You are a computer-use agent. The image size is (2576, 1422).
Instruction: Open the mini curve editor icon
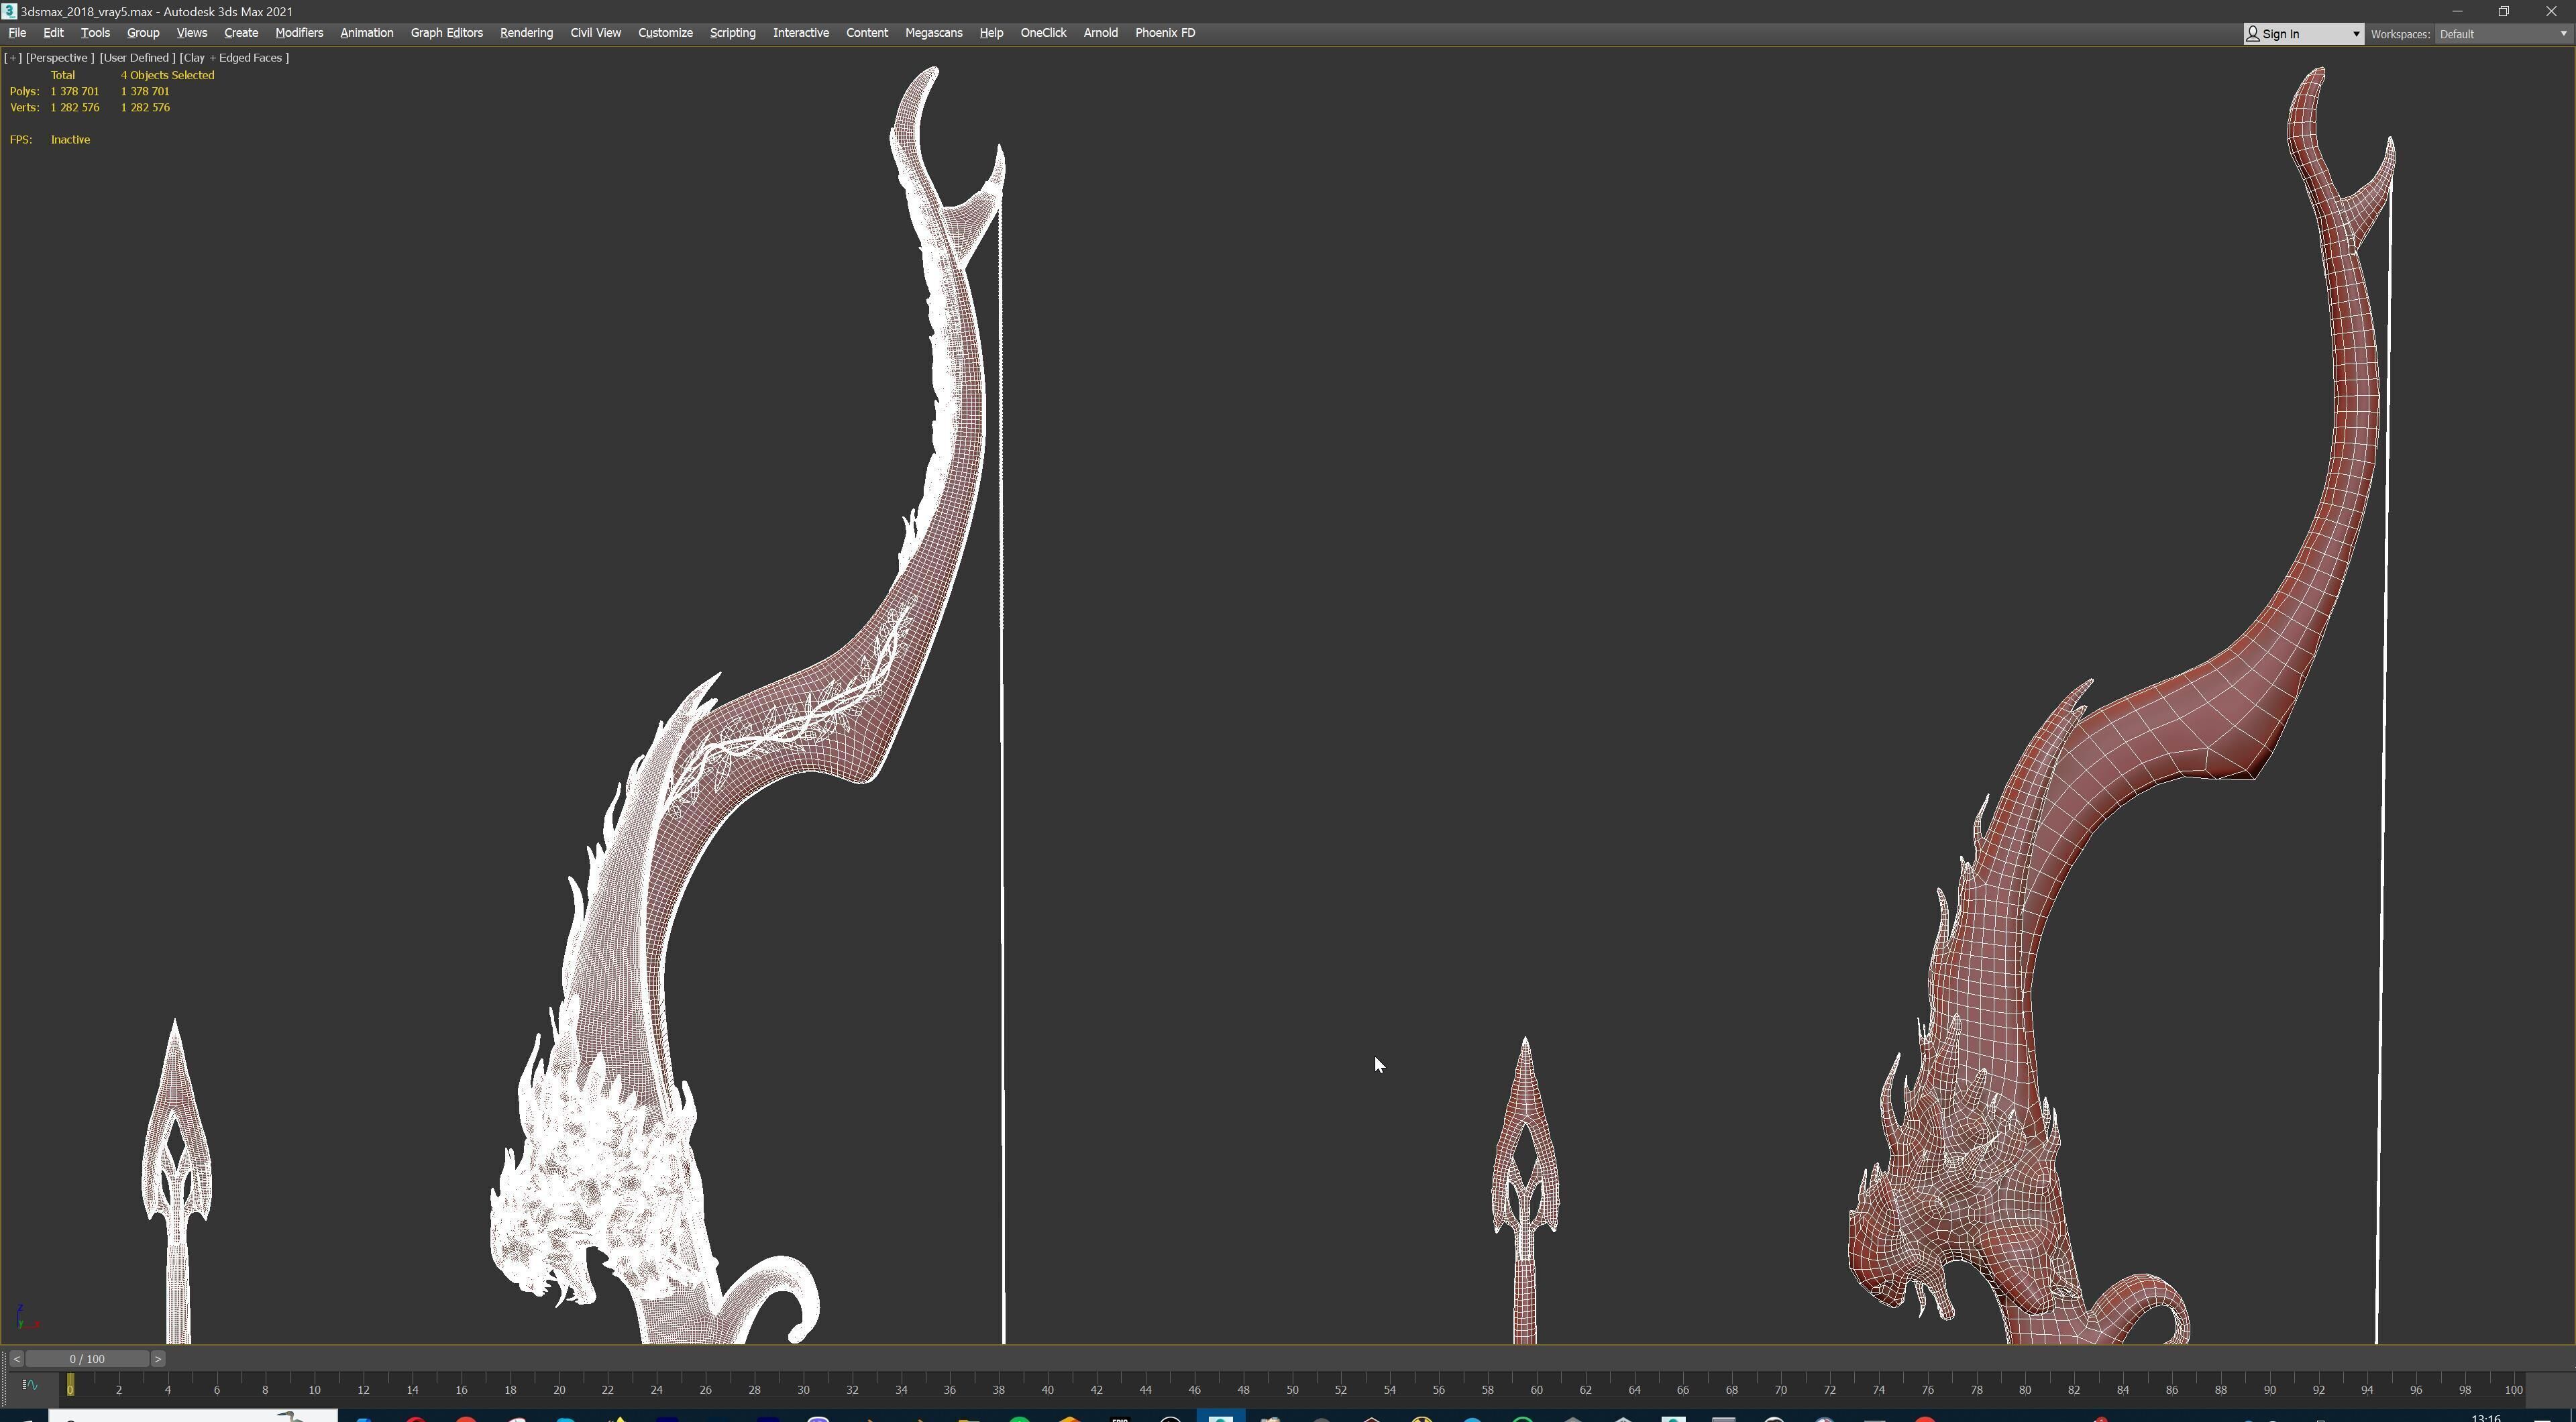[29, 1385]
